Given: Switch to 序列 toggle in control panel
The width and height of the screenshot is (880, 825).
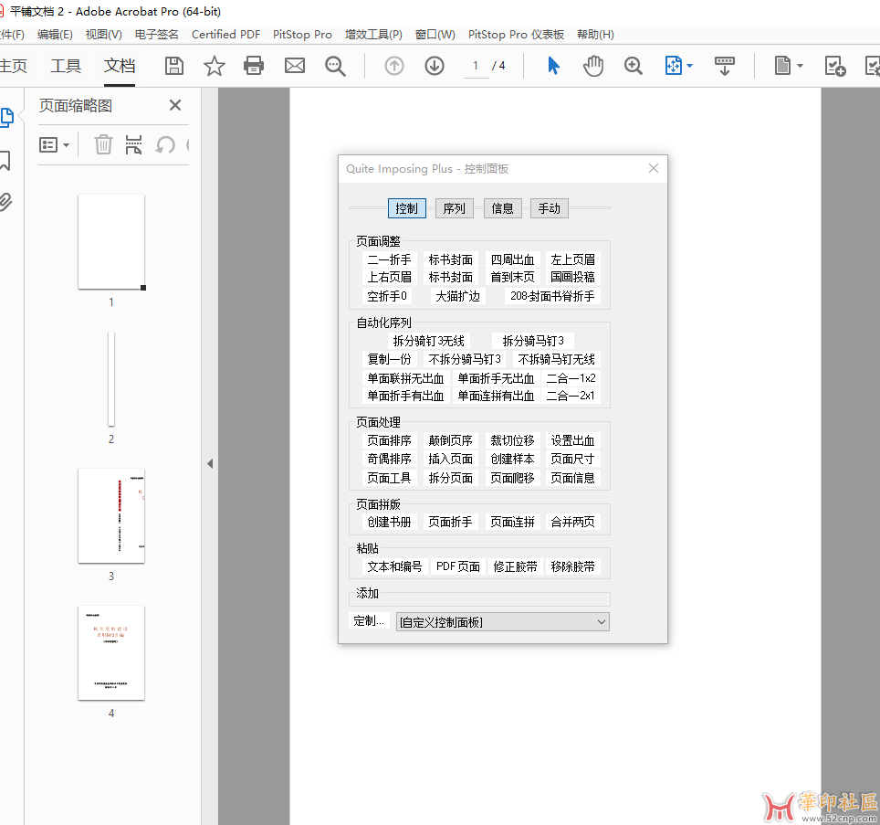Looking at the screenshot, I should (454, 208).
